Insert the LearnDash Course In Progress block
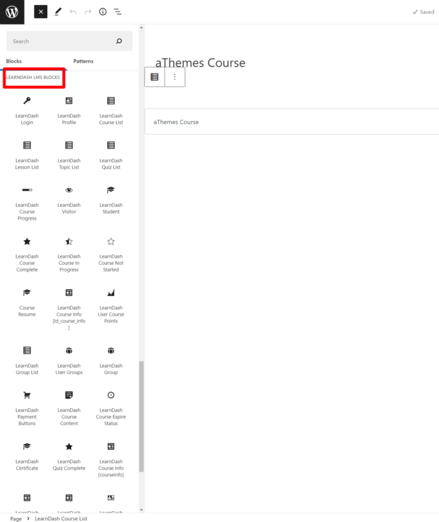439x522 pixels. pos(69,255)
